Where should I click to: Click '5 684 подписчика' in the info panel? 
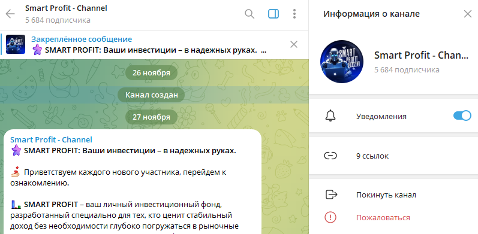coord(407,70)
